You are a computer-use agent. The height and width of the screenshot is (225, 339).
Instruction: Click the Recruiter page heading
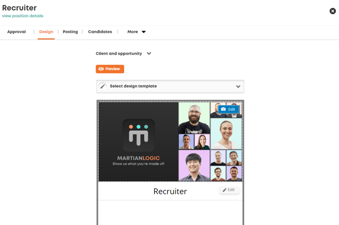pyautogui.click(x=19, y=8)
